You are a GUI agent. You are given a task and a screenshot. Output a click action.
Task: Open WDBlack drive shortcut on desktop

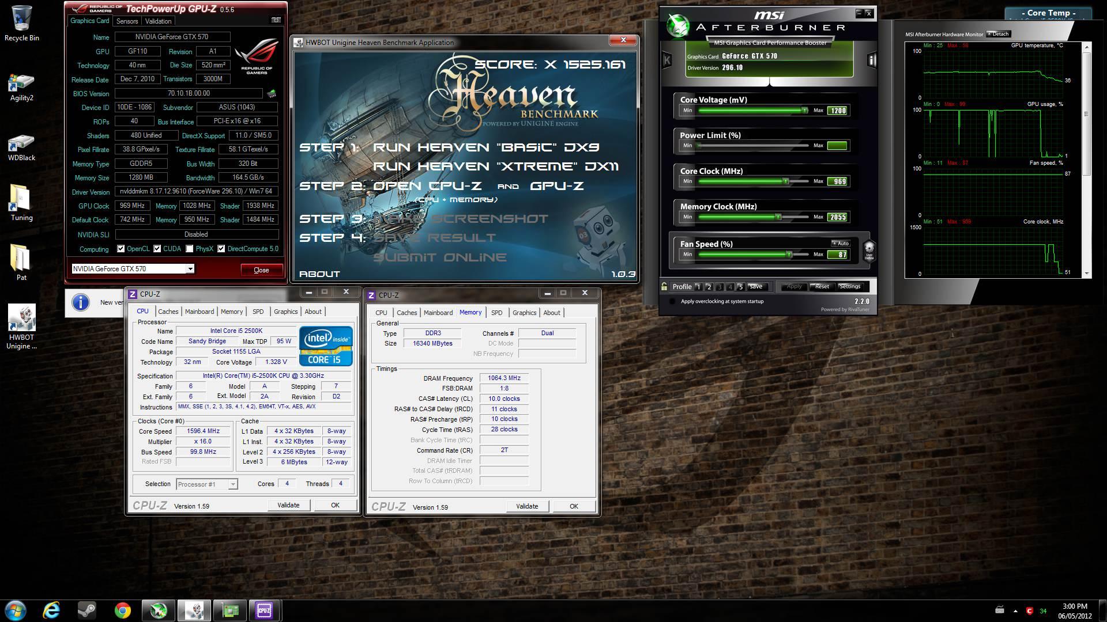pos(22,147)
